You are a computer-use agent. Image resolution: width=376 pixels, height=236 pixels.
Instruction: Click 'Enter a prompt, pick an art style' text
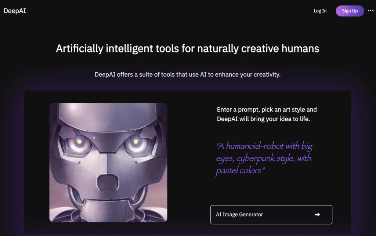(x=267, y=109)
